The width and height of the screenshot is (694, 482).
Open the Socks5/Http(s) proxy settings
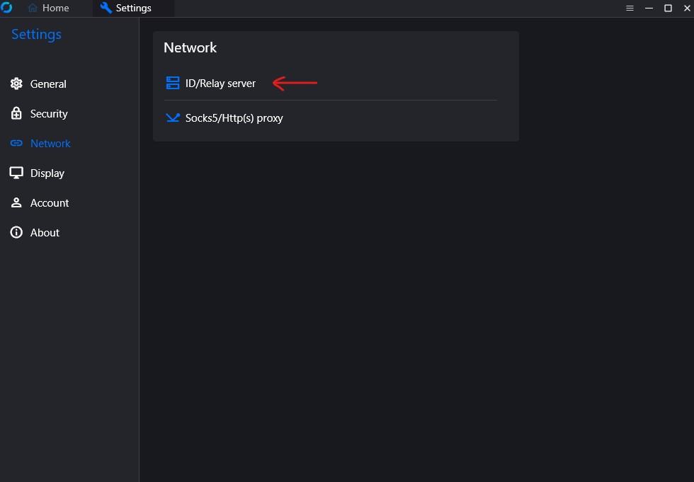(x=234, y=117)
